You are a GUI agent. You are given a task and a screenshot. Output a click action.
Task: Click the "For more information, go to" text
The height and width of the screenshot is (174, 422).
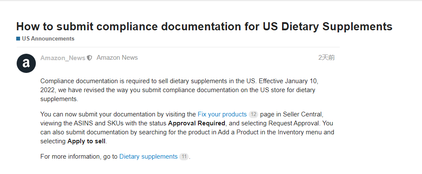click(x=79, y=157)
